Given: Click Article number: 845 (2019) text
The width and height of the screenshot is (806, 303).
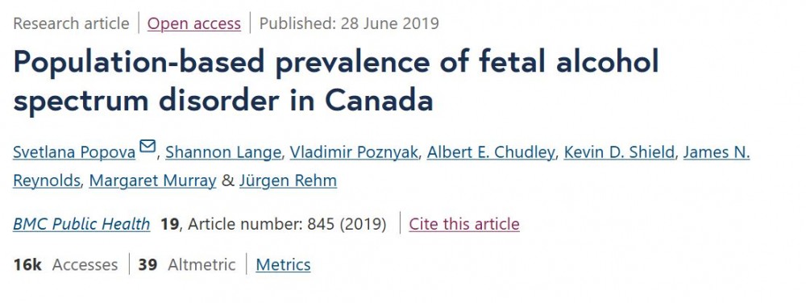Looking at the screenshot, I should coord(288,224).
